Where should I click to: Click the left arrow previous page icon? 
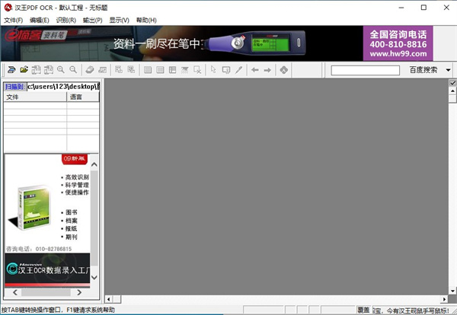pos(255,70)
